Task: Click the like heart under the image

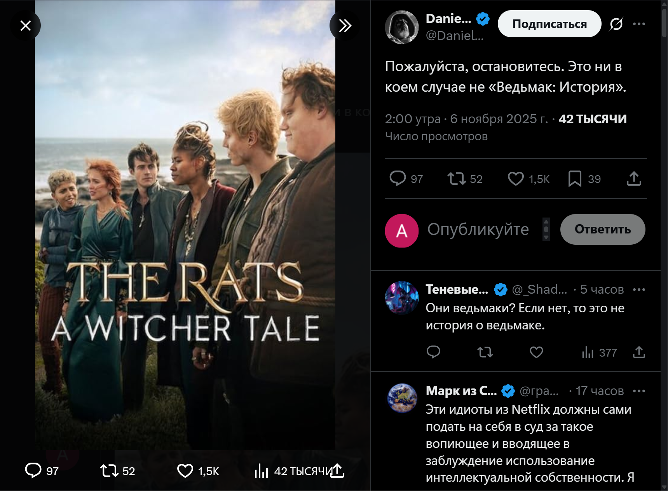Action: pos(185,471)
